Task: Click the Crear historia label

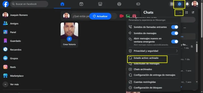Action: (69, 44)
